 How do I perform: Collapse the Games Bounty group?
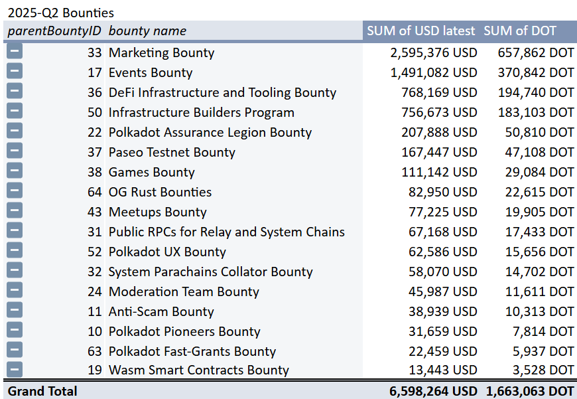pyautogui.click(x=15, y=171)
